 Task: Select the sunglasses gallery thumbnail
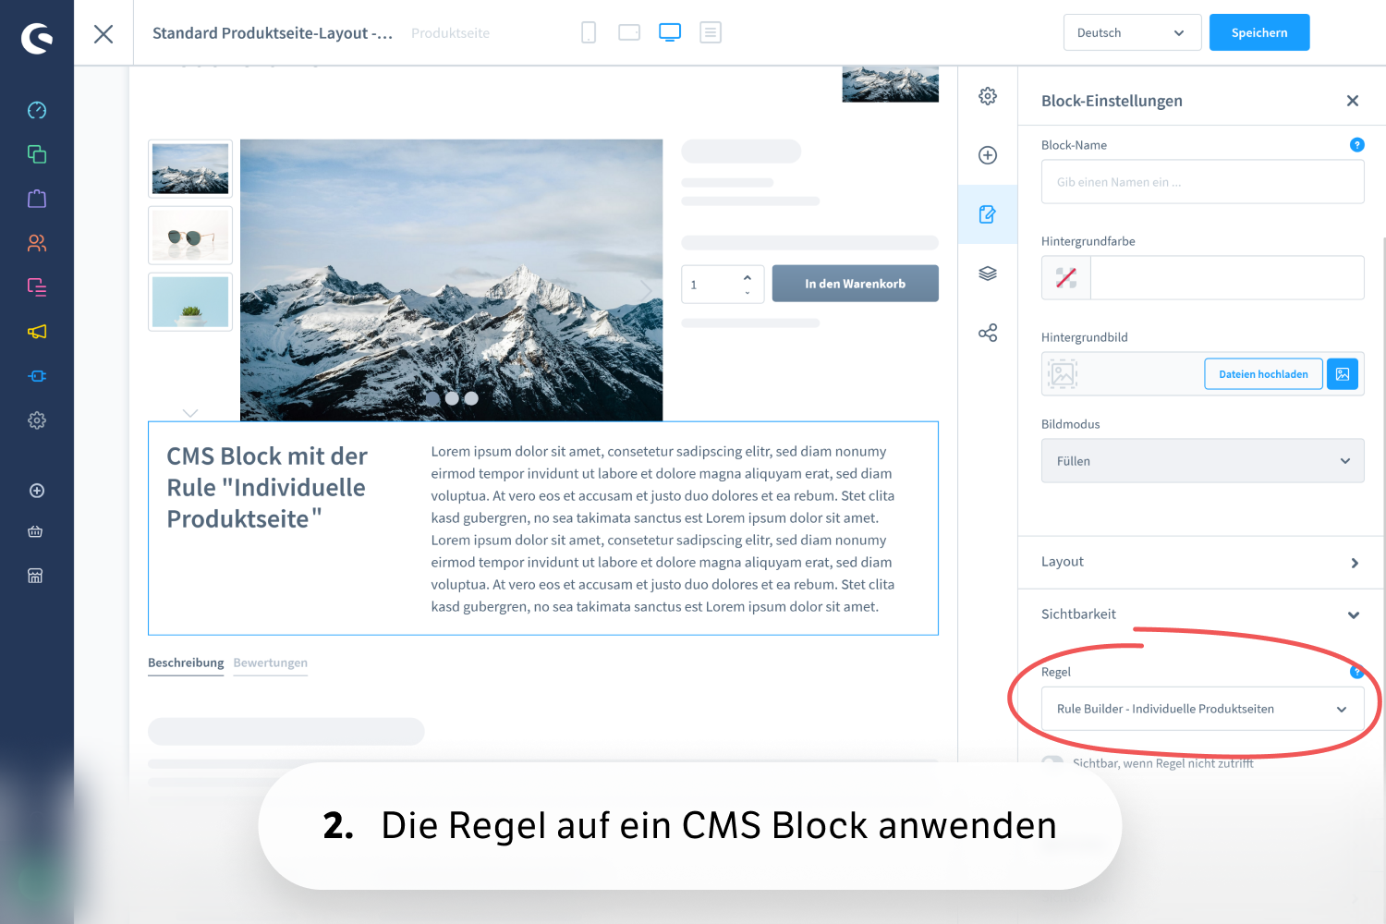(x=190, y=236)
